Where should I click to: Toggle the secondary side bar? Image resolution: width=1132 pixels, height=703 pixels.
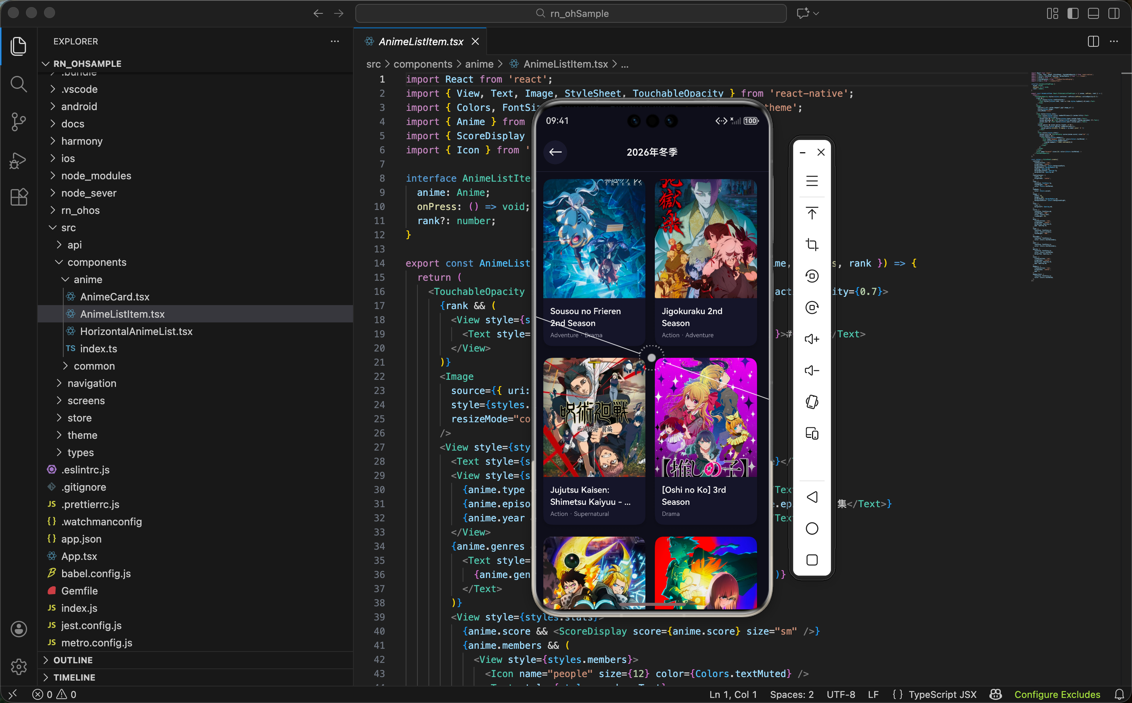tap(1114, 13)
